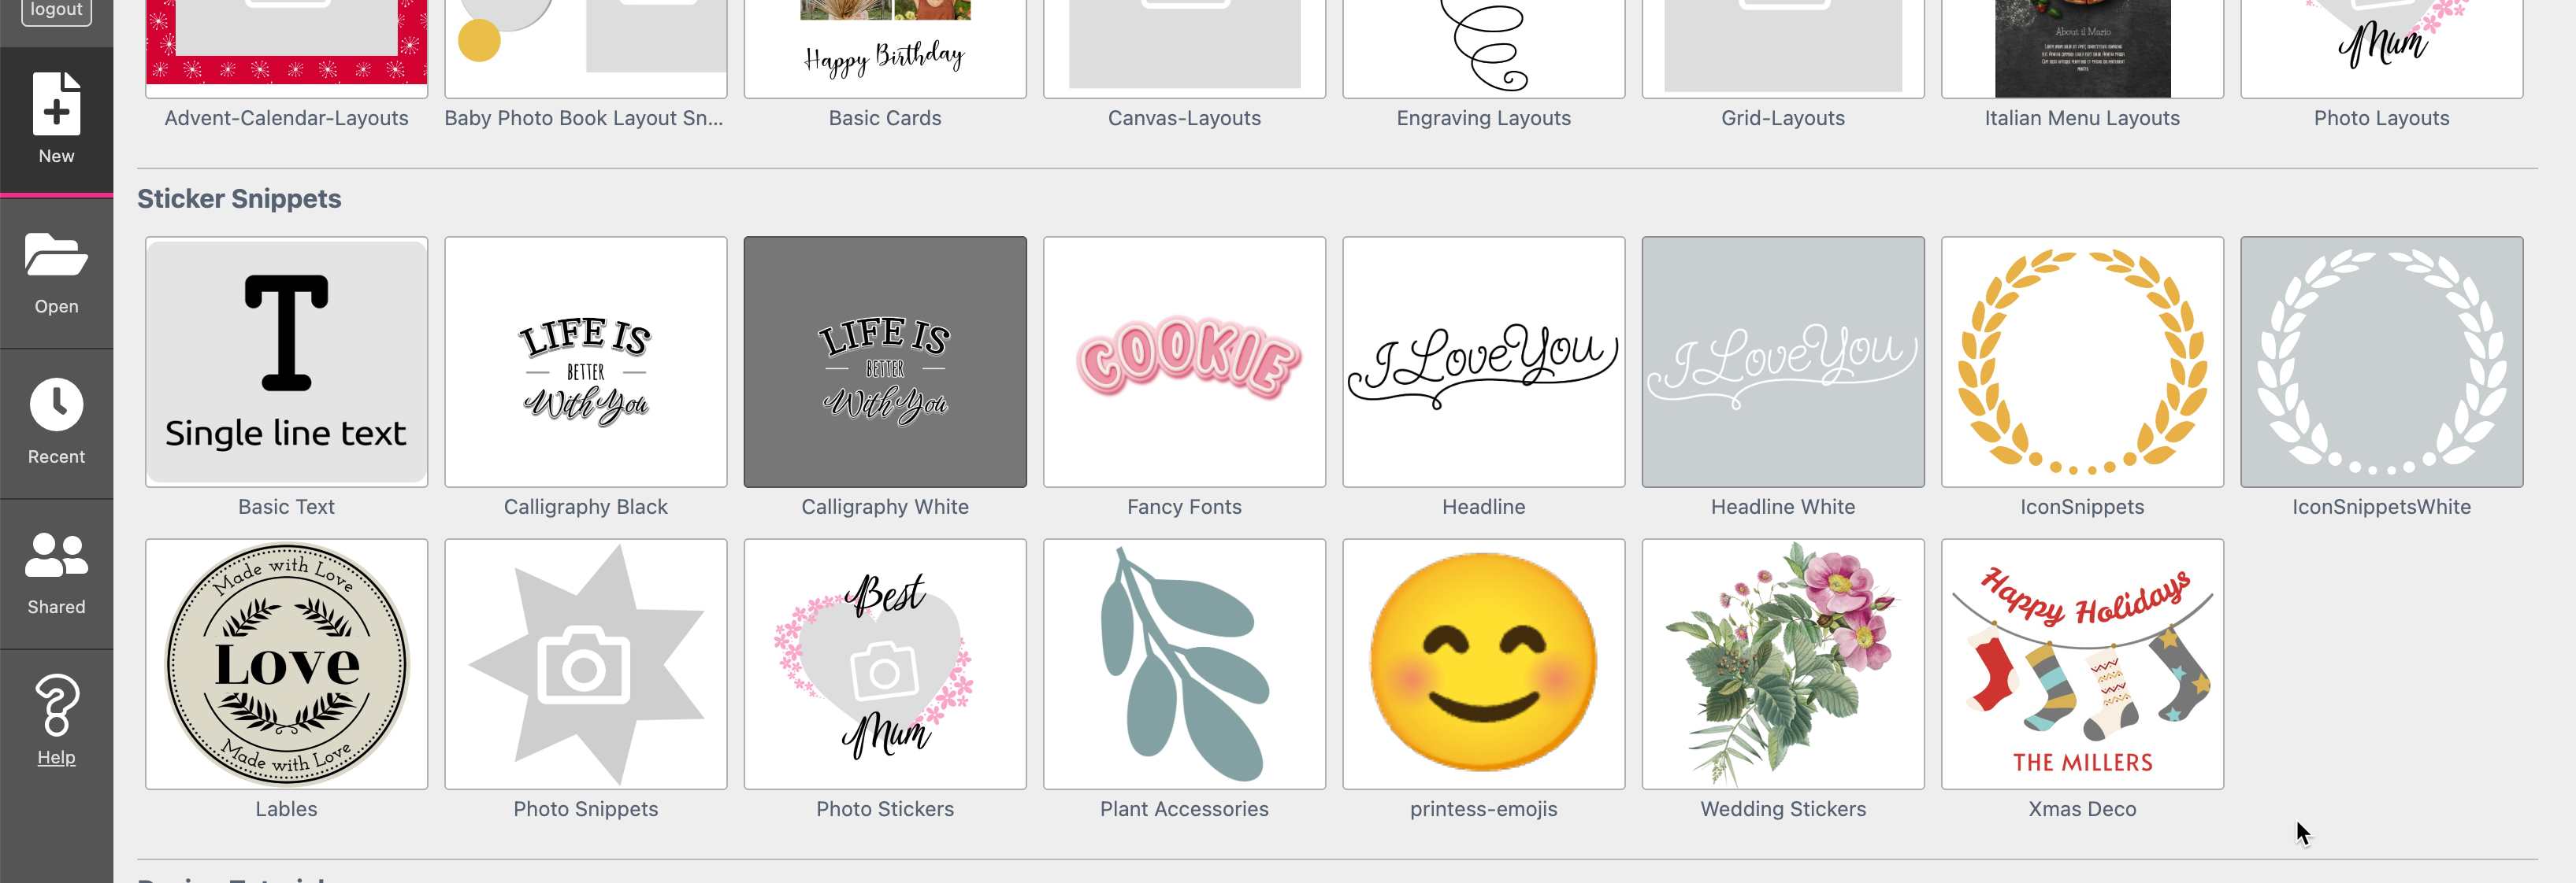Click the Grid-Layouts category
The image size is (2576, 883).
click(1784, 116)
